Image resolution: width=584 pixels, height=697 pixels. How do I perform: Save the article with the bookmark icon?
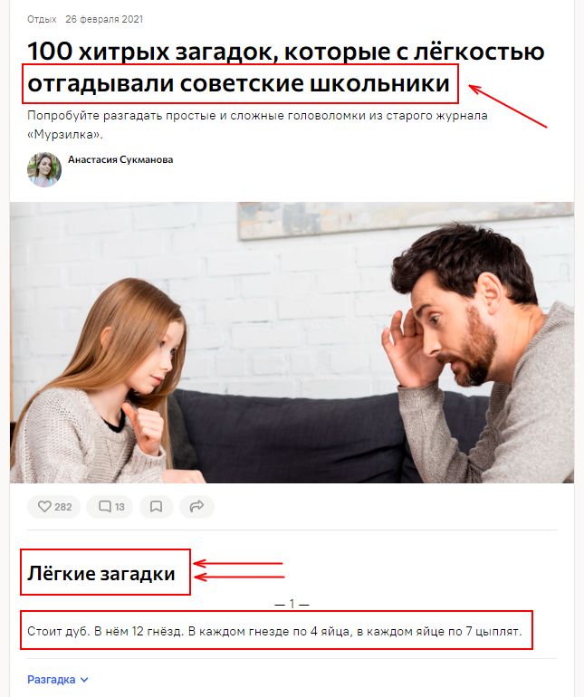(156, 506)
